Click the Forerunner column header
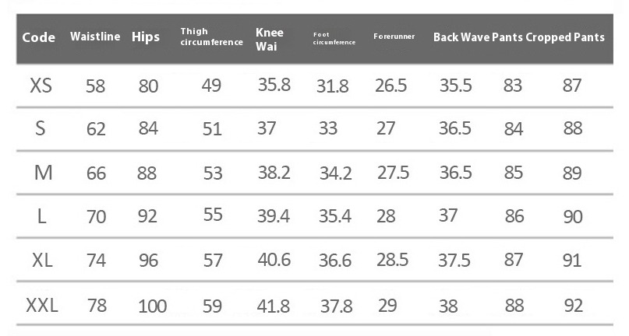629x336 pixels. point(394,37)
